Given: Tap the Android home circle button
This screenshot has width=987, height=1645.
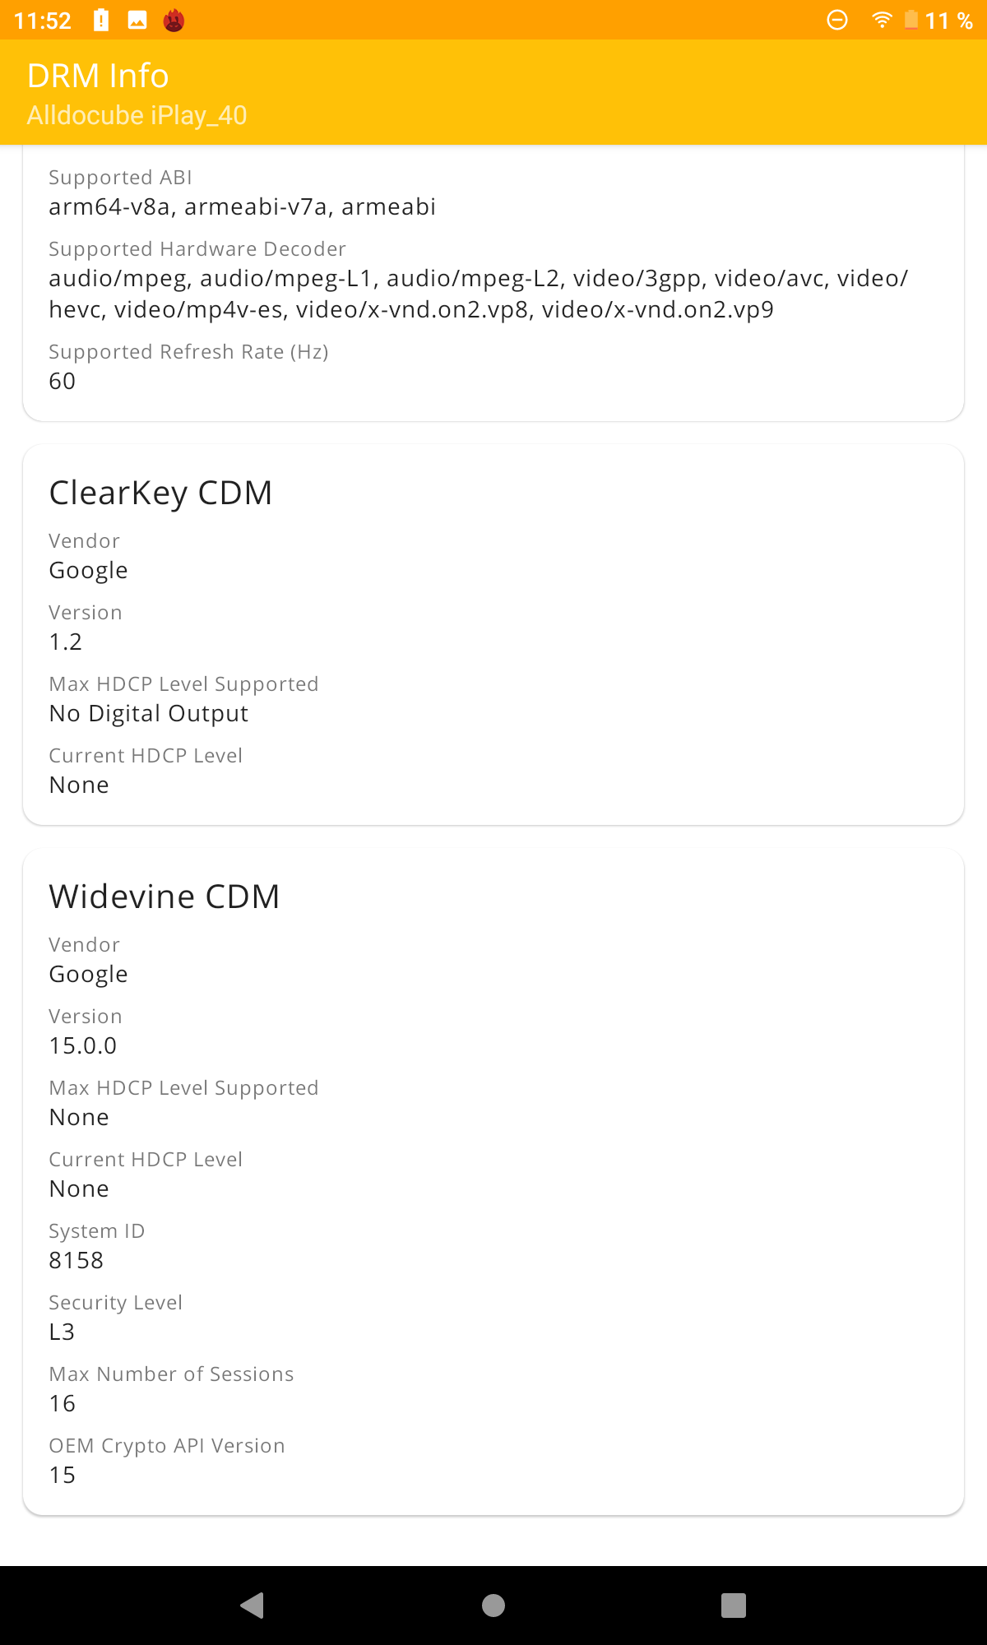Looking at the screenshot, I should coord(493,1605).
